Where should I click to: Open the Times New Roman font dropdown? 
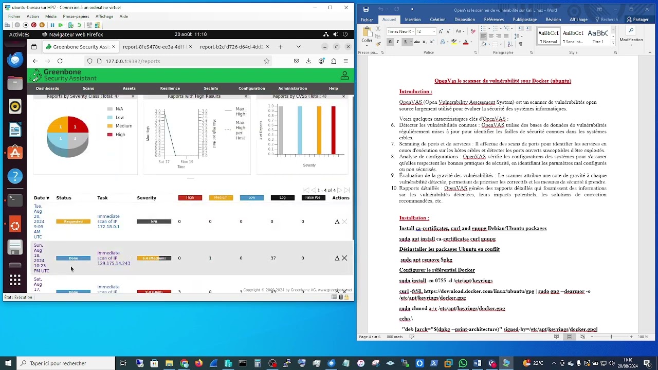(413, 31)
